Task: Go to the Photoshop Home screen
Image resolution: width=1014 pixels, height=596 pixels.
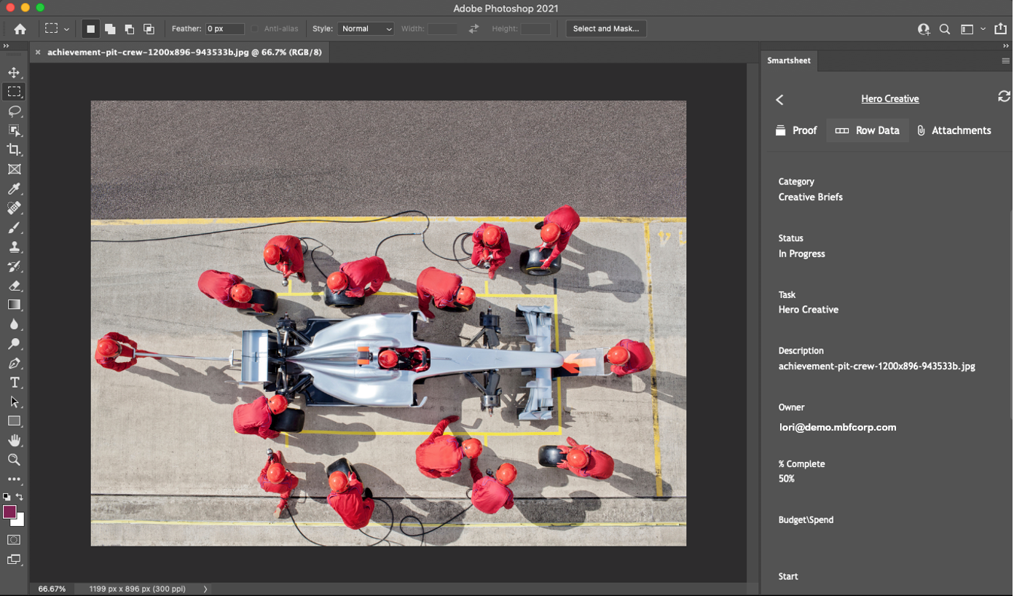Action: pyautogui.click(x=20, y=29)
